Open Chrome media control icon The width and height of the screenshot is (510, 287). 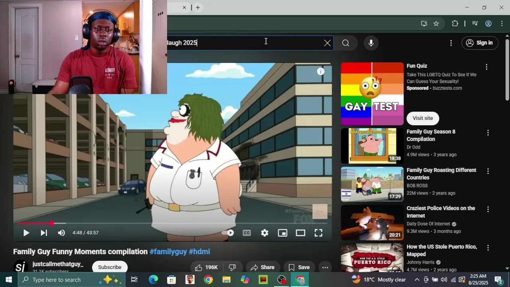coord(475,24)
